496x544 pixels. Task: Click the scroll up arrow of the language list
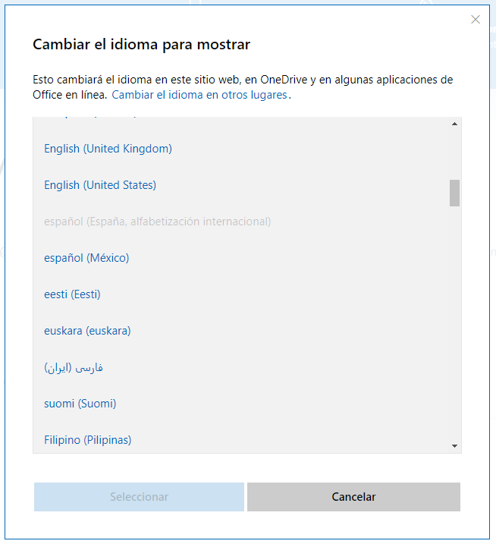click(x=454, y=124)
